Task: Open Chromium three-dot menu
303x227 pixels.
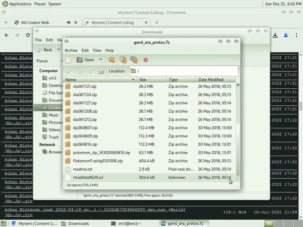Action: (296, 35)
